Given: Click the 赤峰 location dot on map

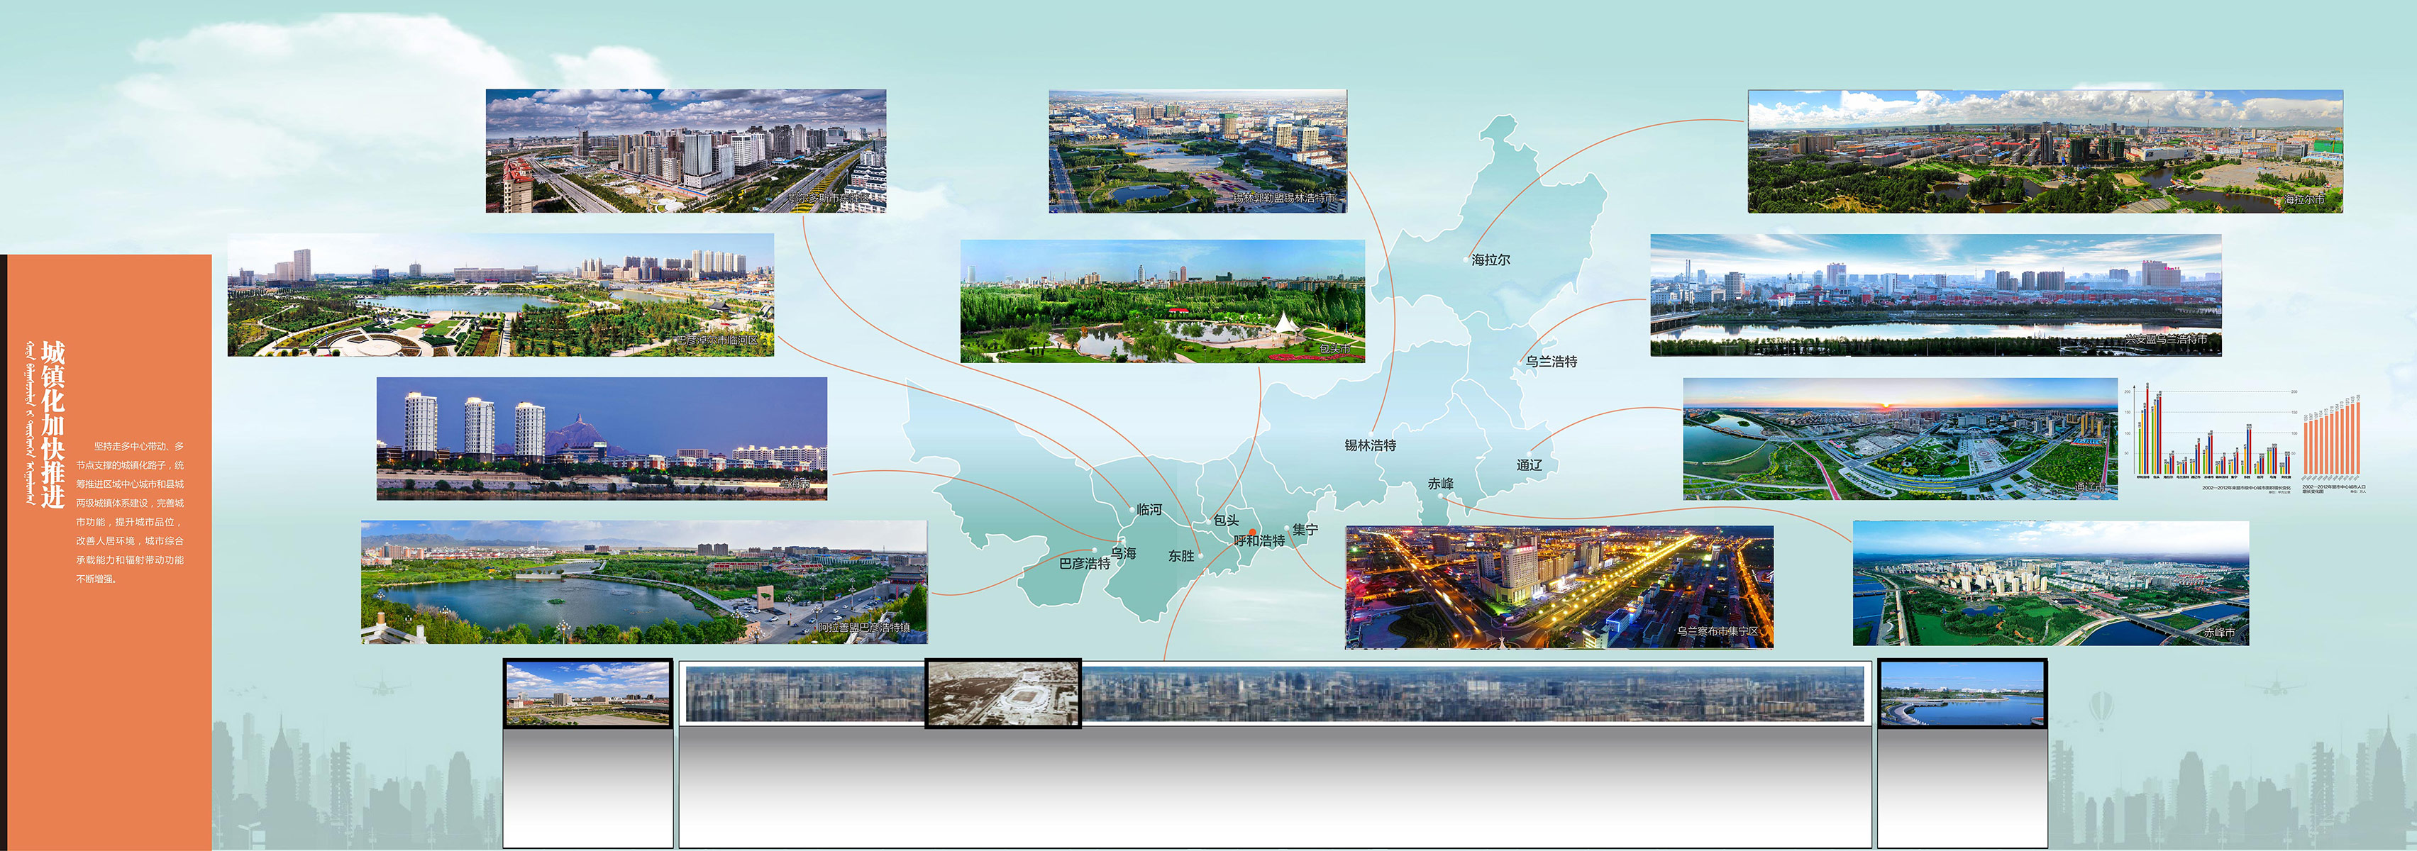Looking at the screenshot, I should (x=1440, y=496).
